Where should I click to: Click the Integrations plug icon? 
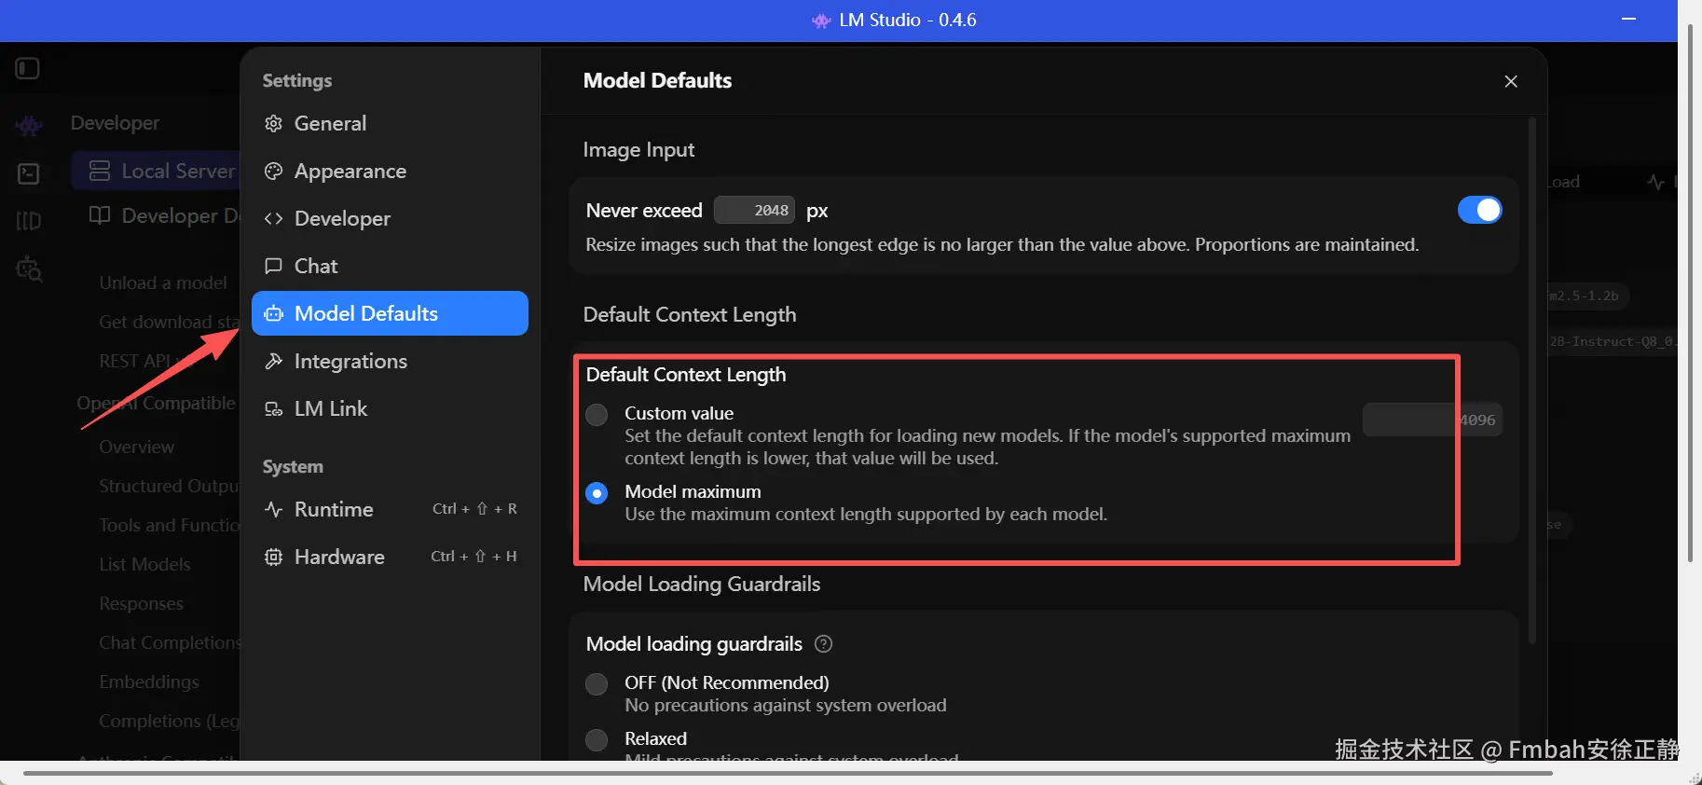click(273, 361)
